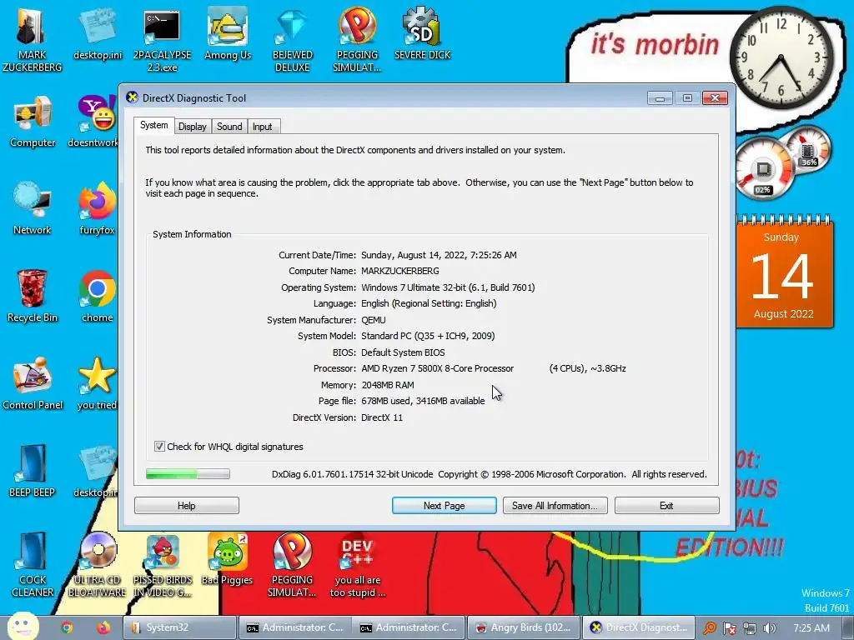Click the DirectX Diagnost... taskbar button

(639, 627)
